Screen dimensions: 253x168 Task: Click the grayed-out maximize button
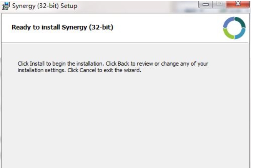click(219, 4)
